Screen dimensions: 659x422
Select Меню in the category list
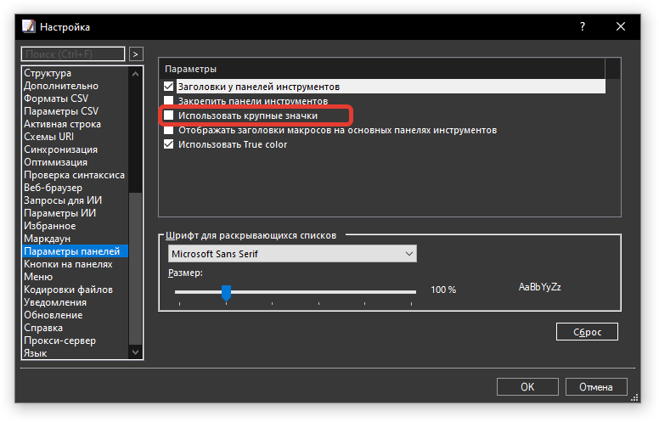pos(76,277)
